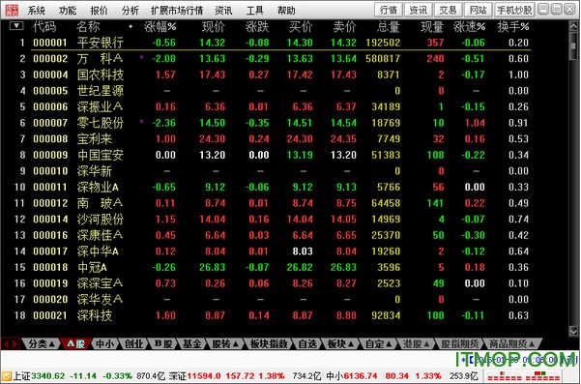The image size is (581, 384).
Task: Expand the 板块 tab dropdown
Action: [340, 344]
